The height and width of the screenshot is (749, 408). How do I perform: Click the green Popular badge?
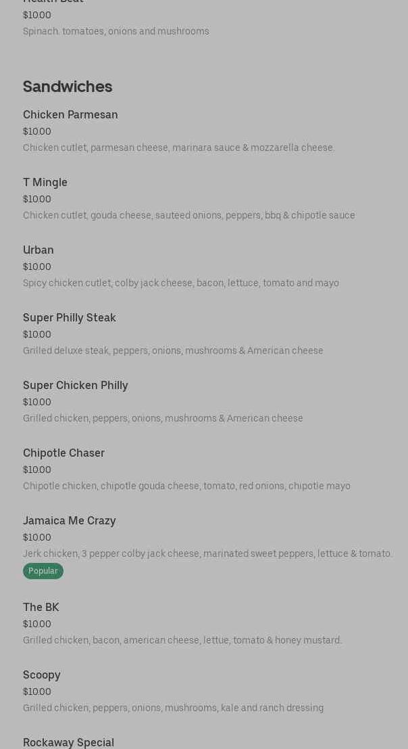point(43,571)
